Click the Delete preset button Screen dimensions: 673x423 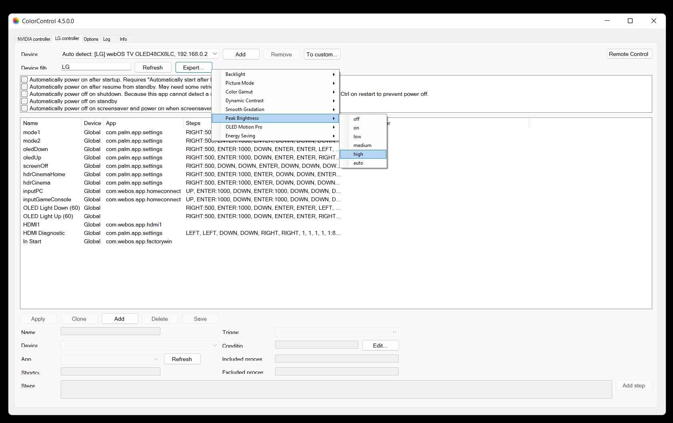click(x=160, y=319)
